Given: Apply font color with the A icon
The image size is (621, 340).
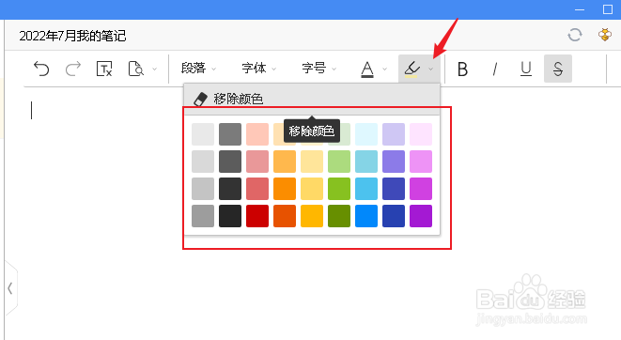Looking at the screenshot, I should coord(367,70).
